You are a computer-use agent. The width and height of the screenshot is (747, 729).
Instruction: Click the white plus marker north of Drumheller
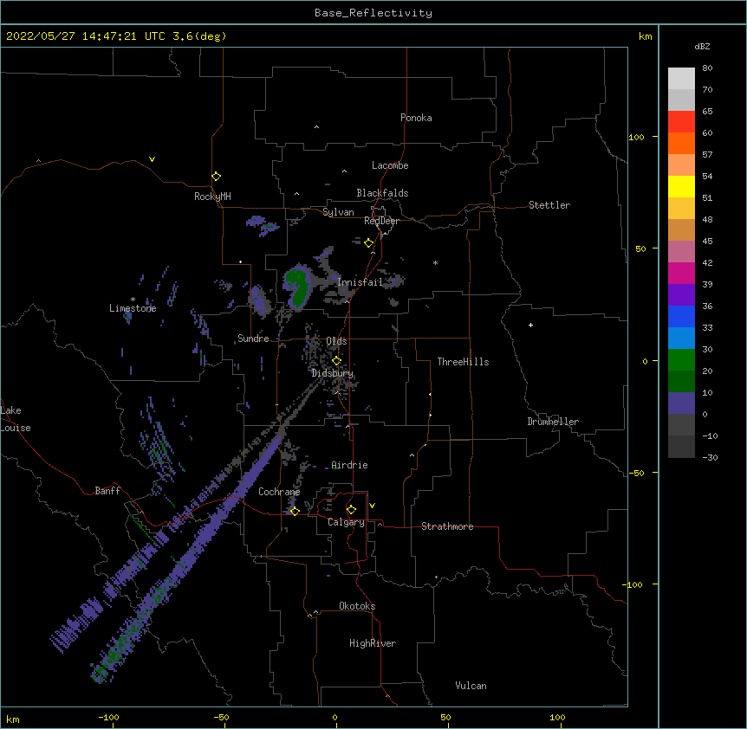(x=530, y=325)
